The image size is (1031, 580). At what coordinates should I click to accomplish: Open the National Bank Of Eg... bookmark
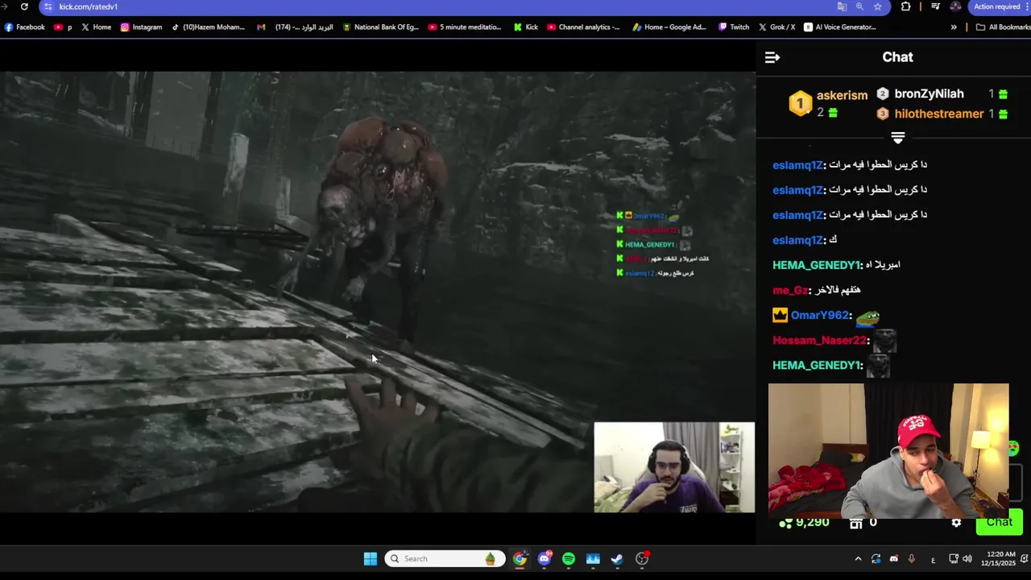click(380, 27)
